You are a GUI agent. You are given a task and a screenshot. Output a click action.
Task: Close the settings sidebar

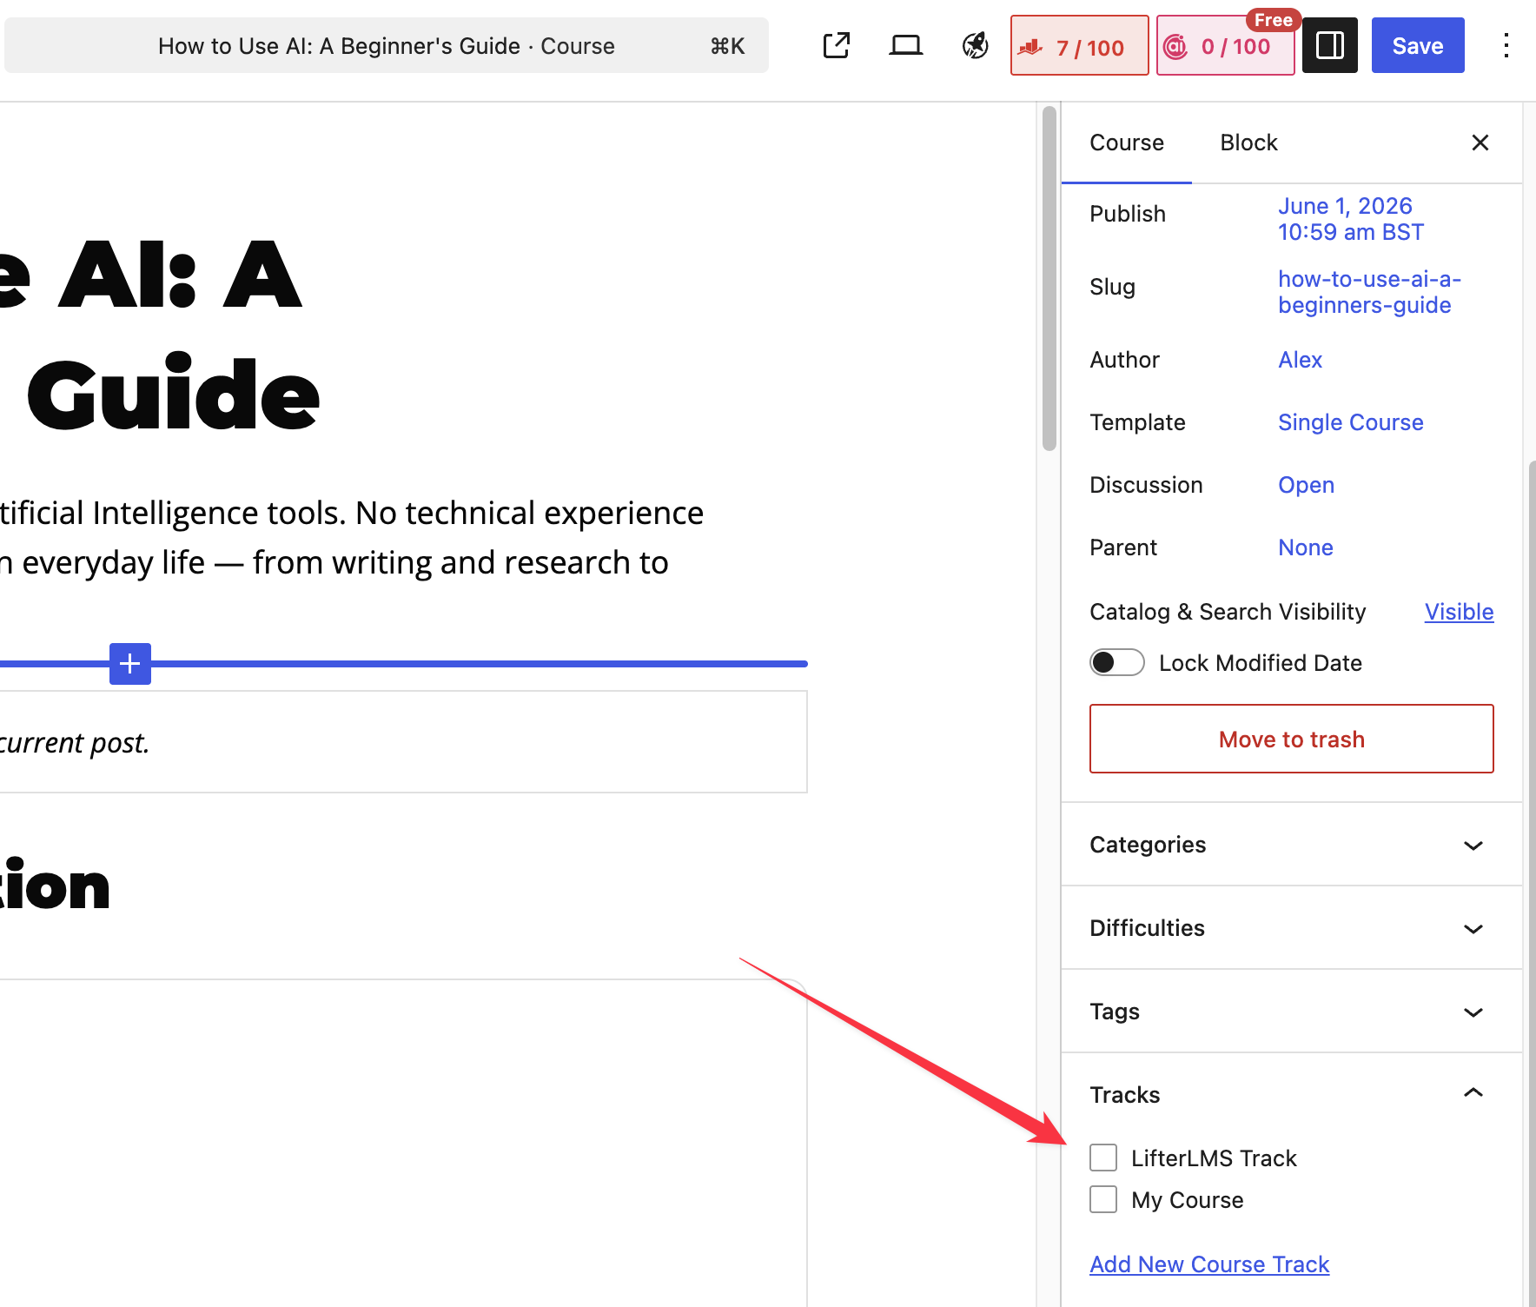pos(1480,143)
